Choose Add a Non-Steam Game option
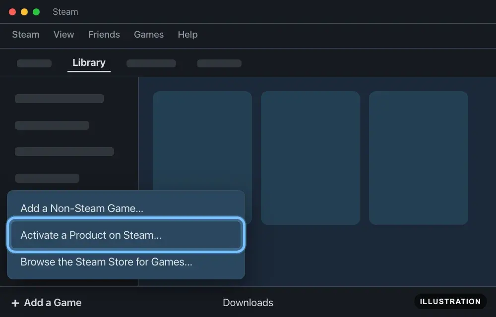The image size is (496, 317). [x=126, y=209]
